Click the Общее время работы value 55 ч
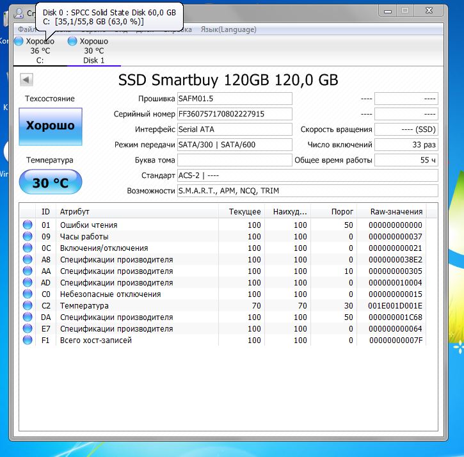Screen dimensions: 464x457 406,160
